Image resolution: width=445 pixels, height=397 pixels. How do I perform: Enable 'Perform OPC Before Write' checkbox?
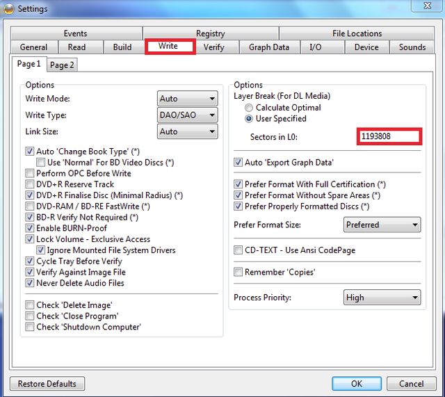[30, 173]
